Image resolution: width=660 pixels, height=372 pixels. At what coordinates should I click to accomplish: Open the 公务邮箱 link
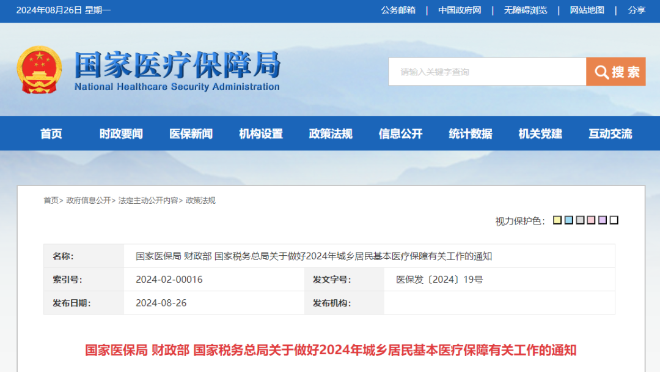(398, 10)
